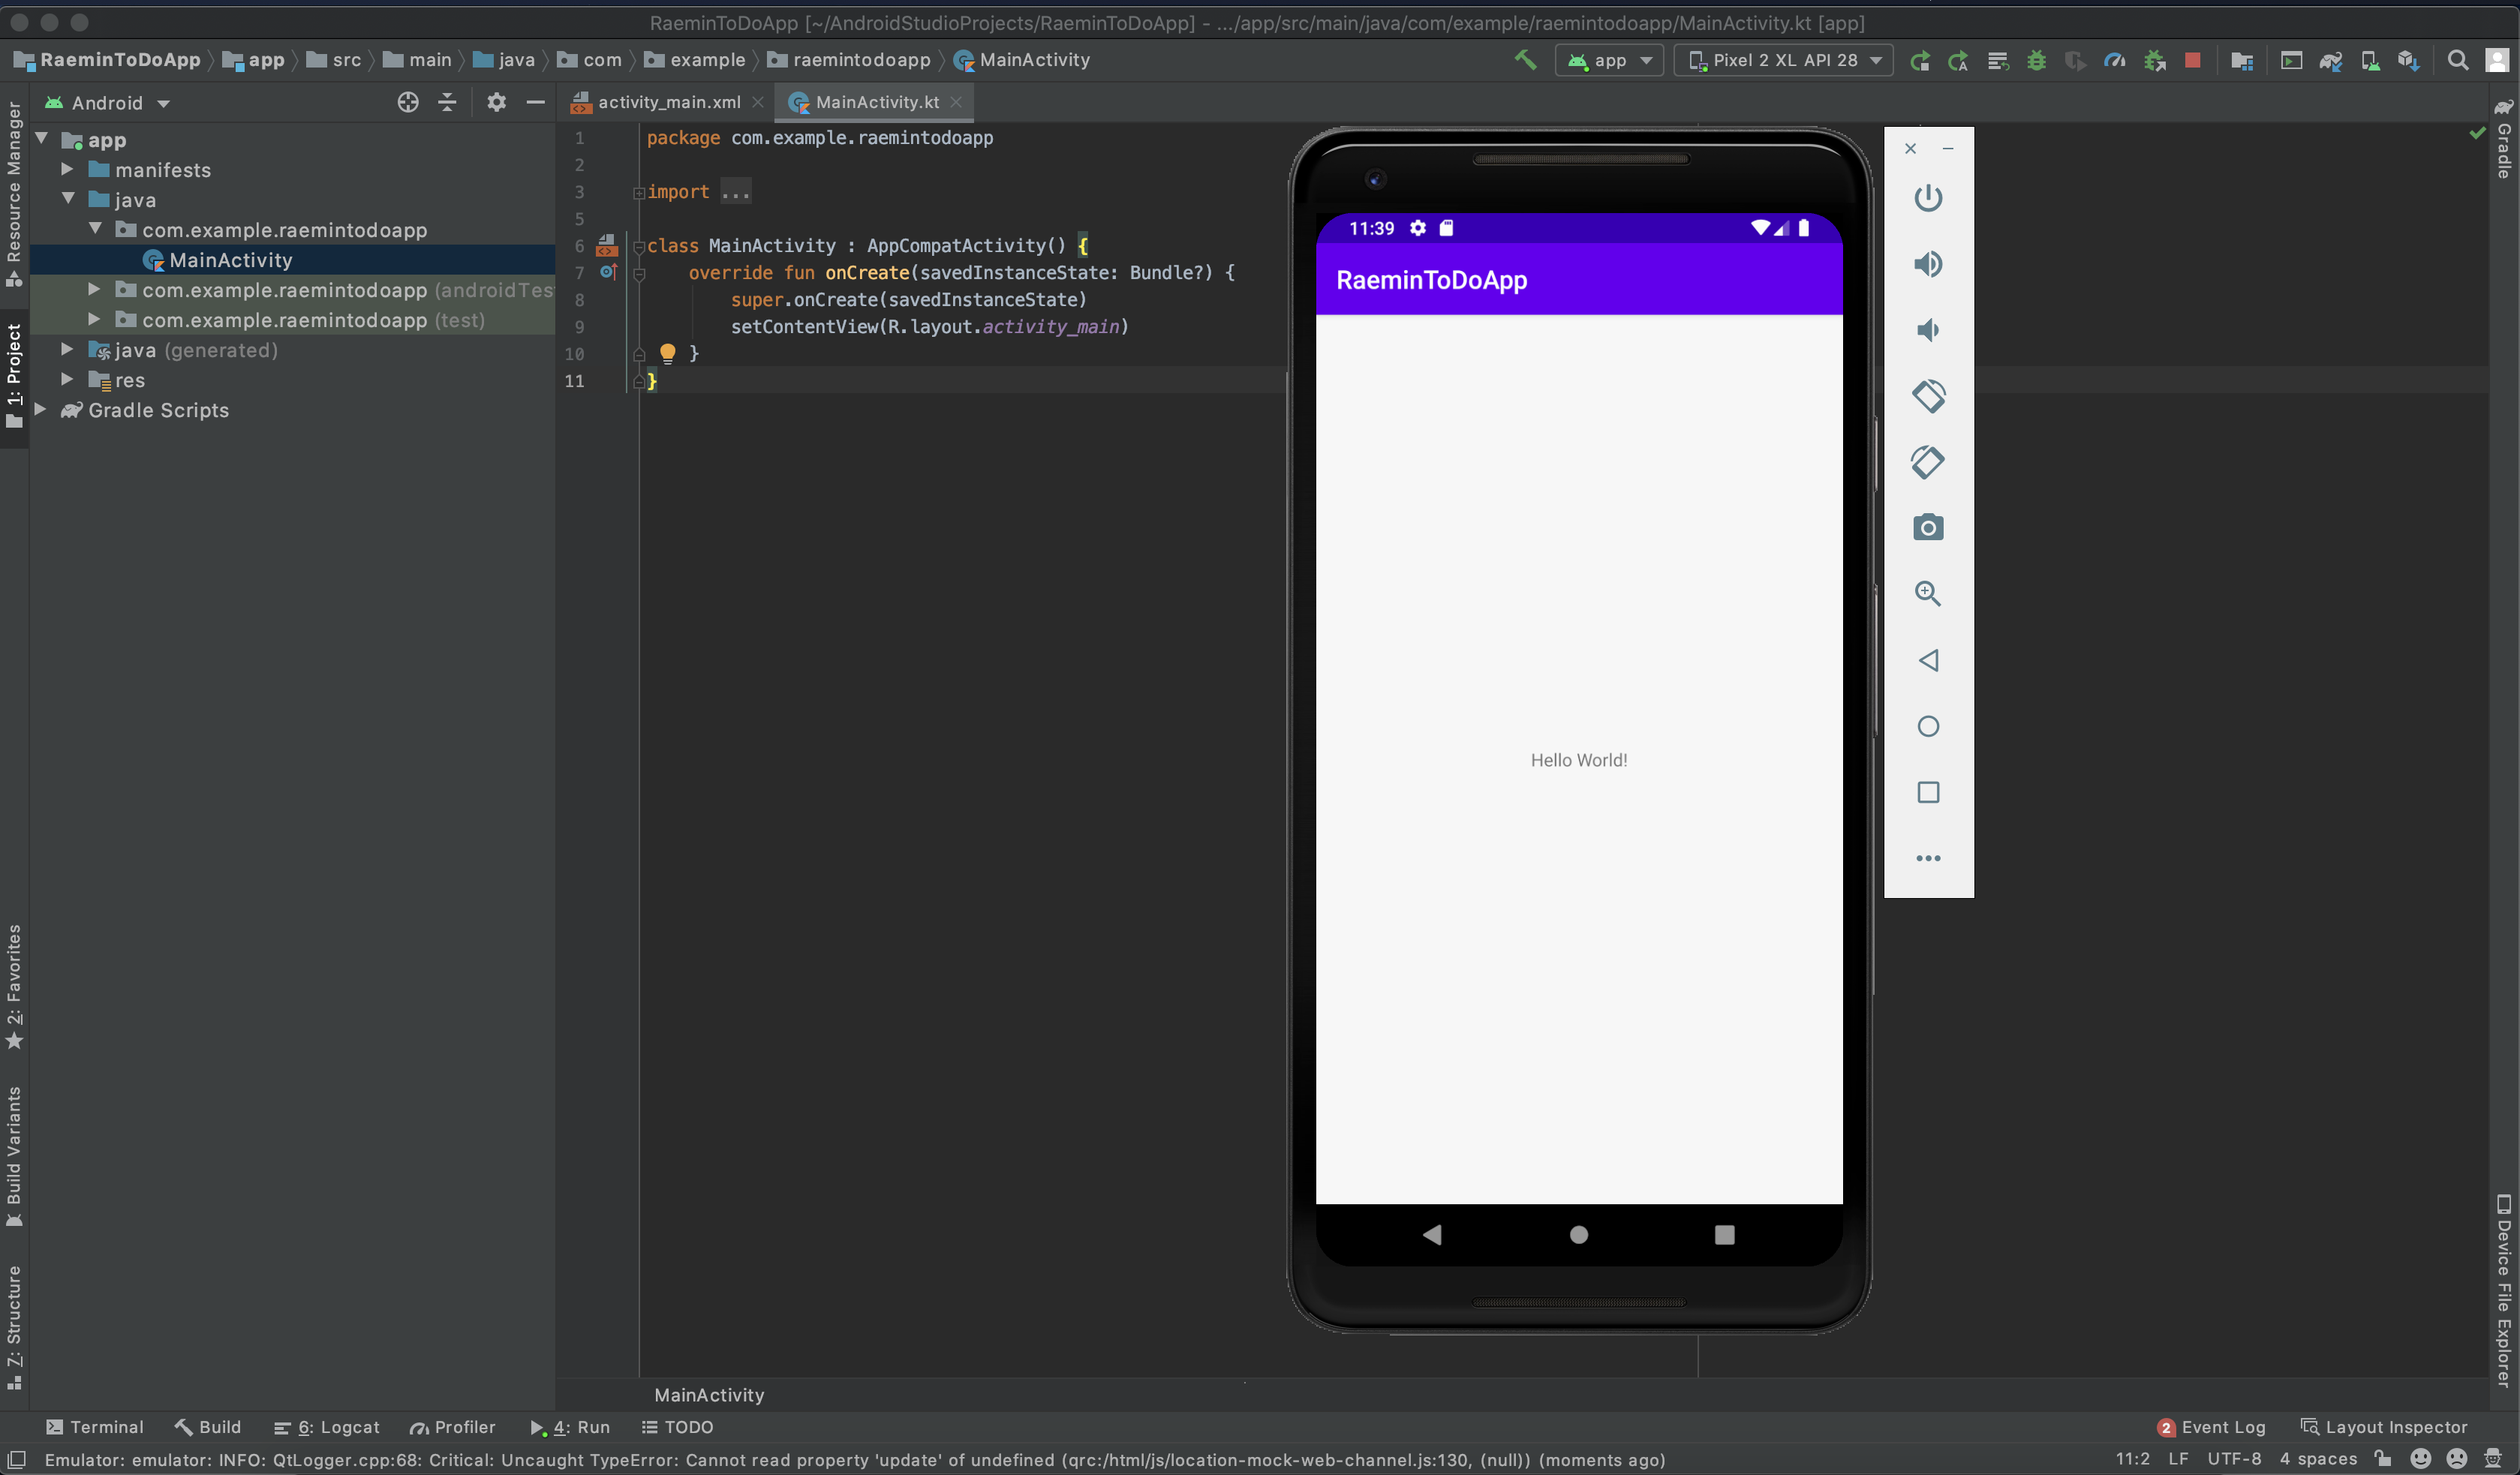Screen dimensions: 2520x1475
Task: Rotate emulator left icon
Action: (1928, 396)
